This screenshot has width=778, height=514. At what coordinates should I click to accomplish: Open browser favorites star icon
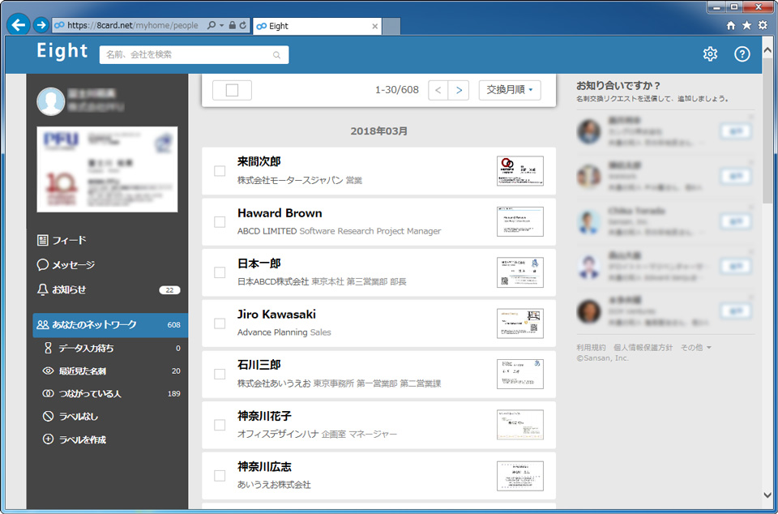click(746, 25)
